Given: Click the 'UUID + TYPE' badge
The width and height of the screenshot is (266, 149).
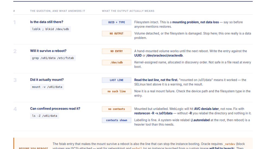Looking at the screenshot, I should [116, 22].
